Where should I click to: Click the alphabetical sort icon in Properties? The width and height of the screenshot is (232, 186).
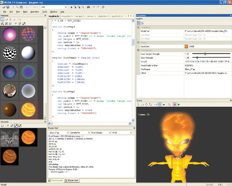[142, 23]
